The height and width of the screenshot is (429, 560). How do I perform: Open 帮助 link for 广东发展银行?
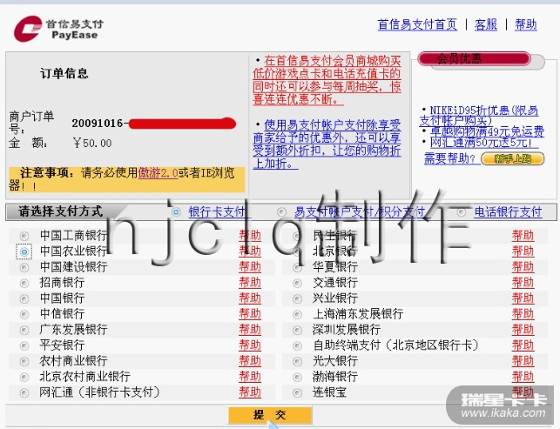[250, 330]
